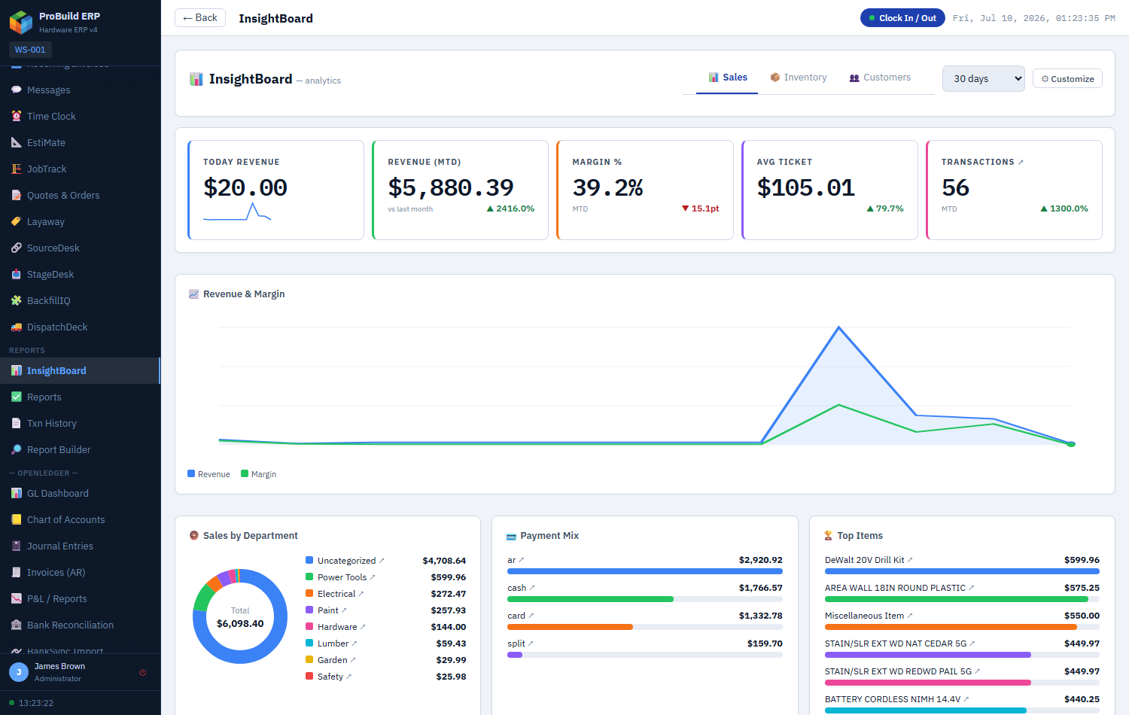1129x715 pixels.
Task: Click the Time Clock alarm icon
Action: tap(16, 116)
